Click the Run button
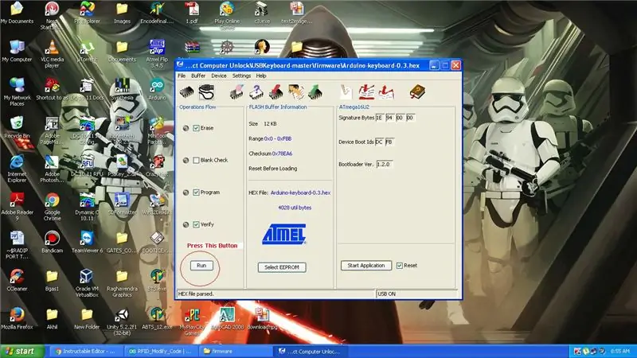637x358 pixels. pyautogui.click(x=201, y=266)
